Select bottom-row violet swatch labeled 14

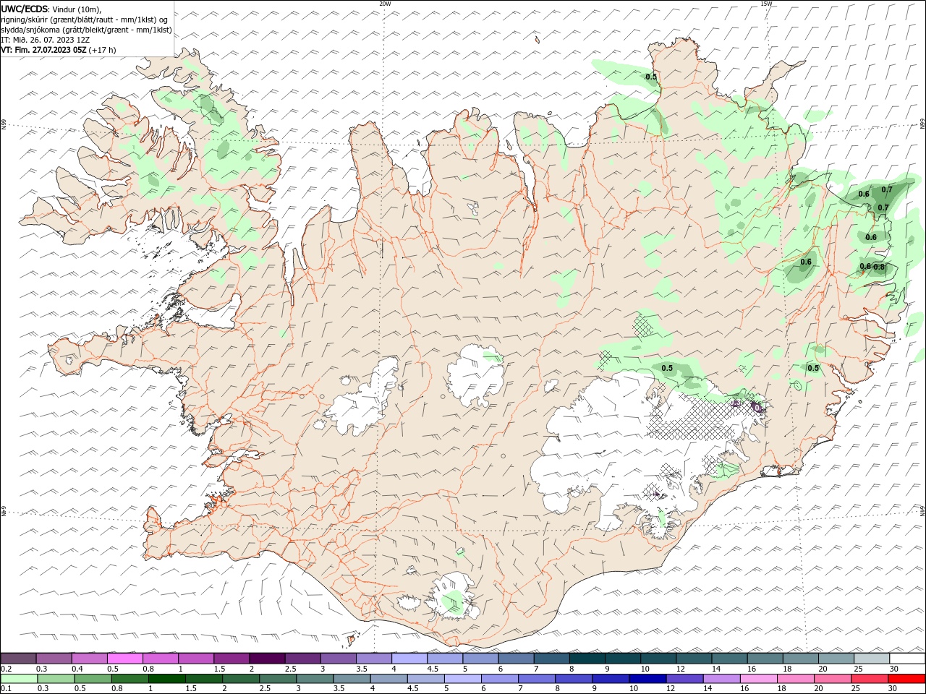point(721,679)
